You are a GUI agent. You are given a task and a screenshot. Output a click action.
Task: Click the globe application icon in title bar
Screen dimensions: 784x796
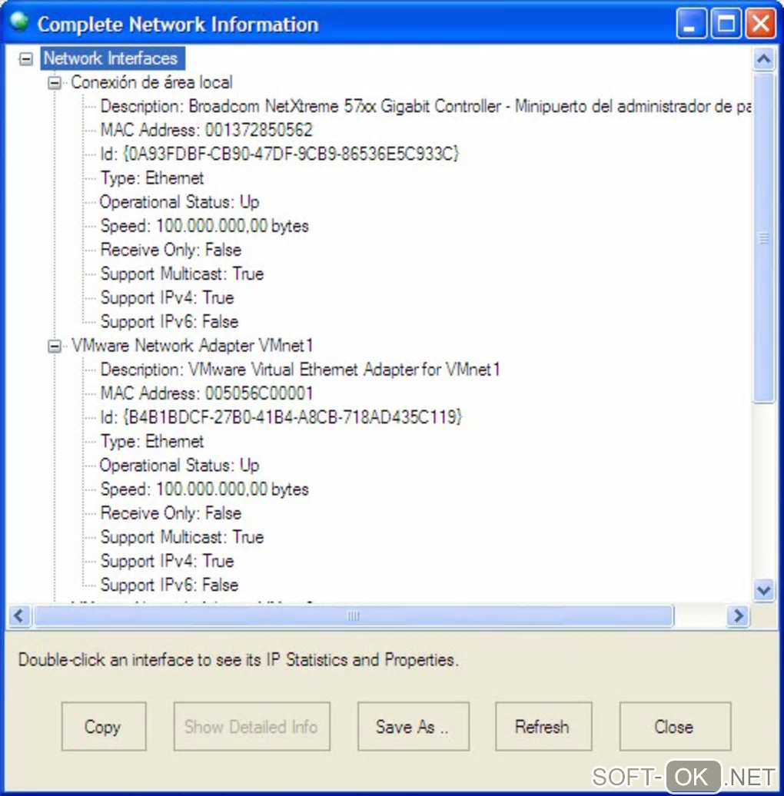coord(19,22)
